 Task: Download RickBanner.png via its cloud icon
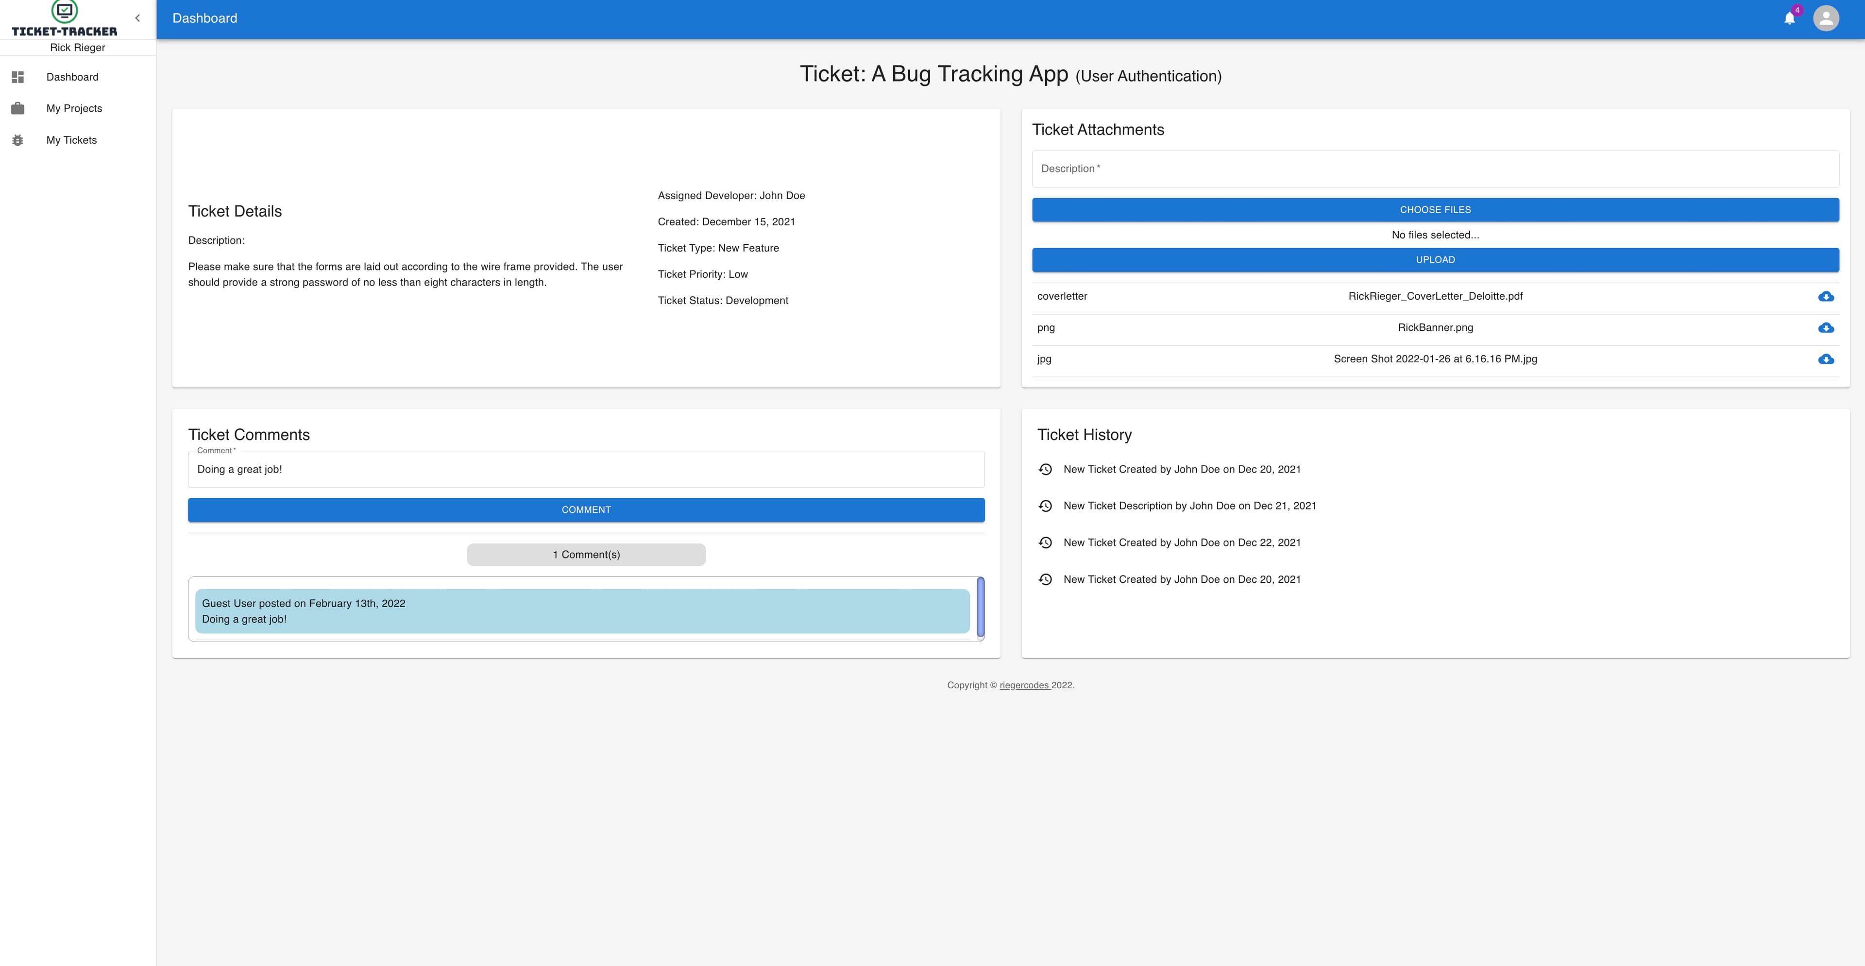tap(1827, 327)
